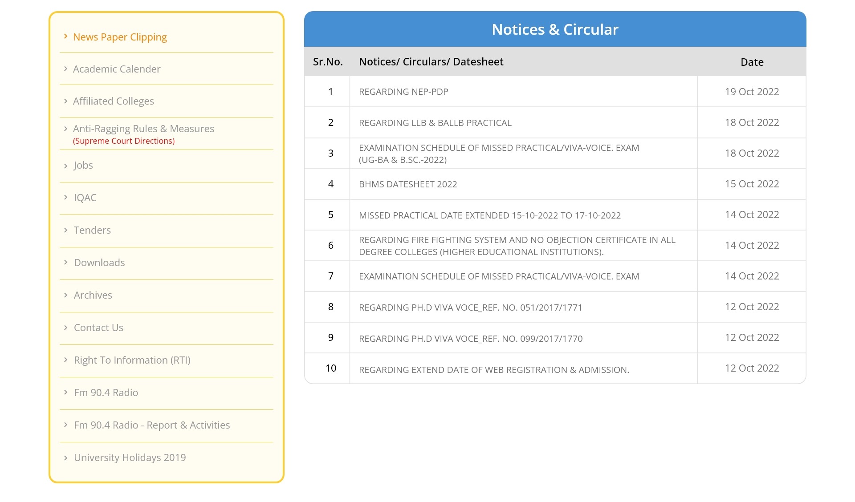Click the arrow icon next to Tenders
This screenshot has width=855, height=502.
point(65,230)
